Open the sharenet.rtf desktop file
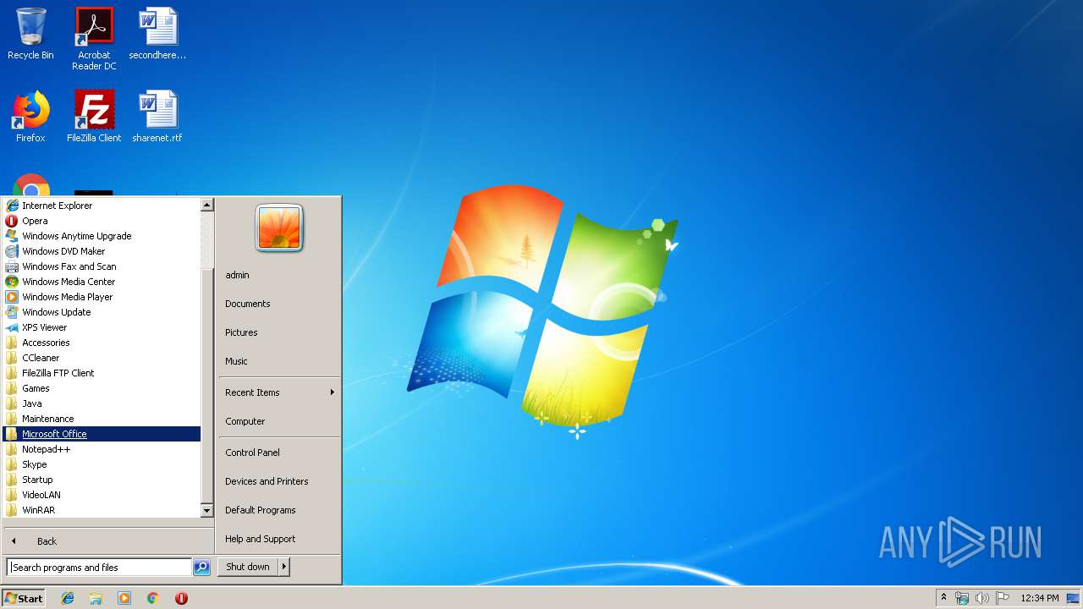 pos(157,116)
